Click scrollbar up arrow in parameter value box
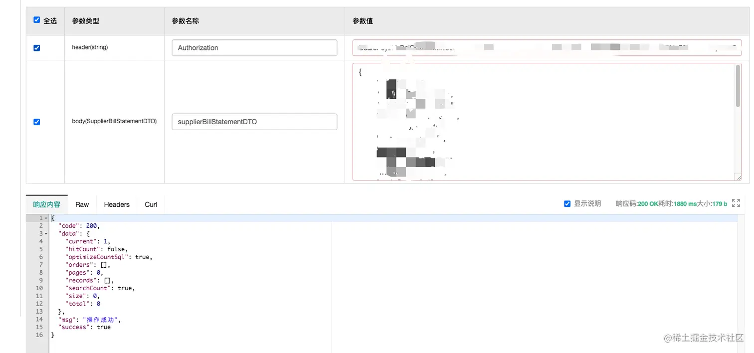The image size is (754, 353). [738, 65]
